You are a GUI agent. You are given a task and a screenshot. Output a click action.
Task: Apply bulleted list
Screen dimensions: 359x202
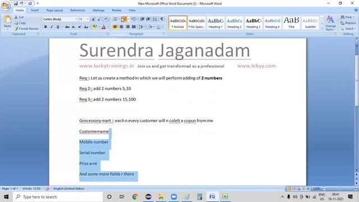coord(115,19)
